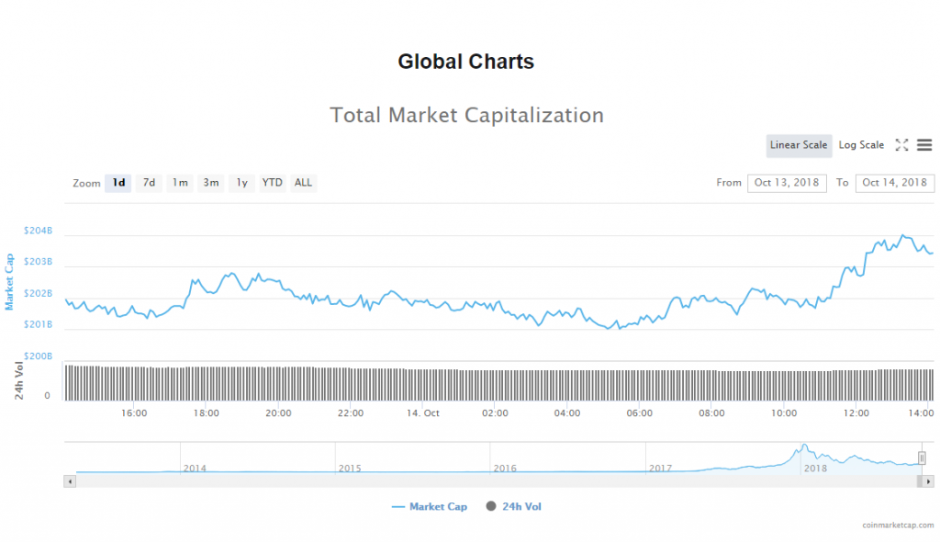This screenshot has height=542, width=940.
Task: Click navigator scrollbar left arrow
Action: pyautogui.click(x=69, y=480)
